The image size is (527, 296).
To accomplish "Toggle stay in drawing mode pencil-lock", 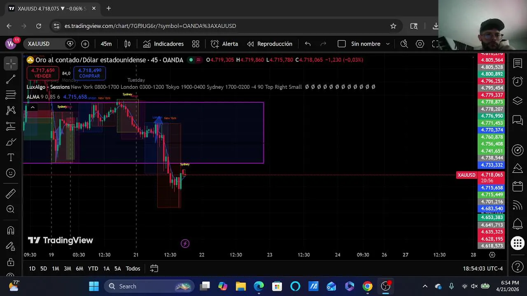I will tap(11, 246).
